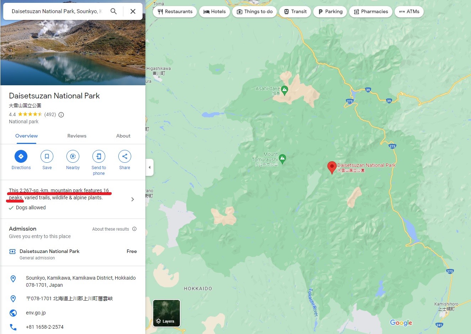
Task: Switch to the Overview tab
Action: coord(26,136)
